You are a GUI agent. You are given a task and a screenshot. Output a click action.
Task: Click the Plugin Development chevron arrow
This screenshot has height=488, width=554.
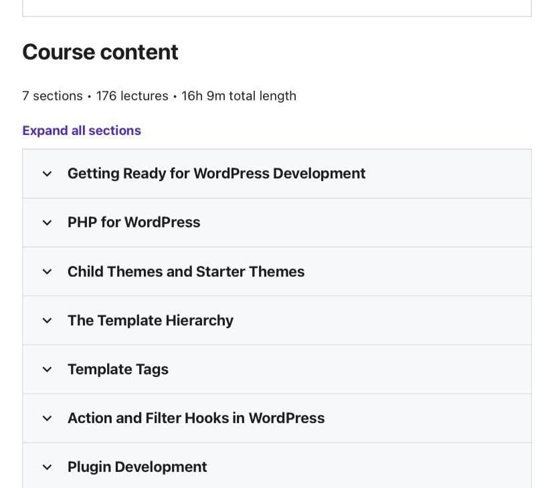pos(47,467)
